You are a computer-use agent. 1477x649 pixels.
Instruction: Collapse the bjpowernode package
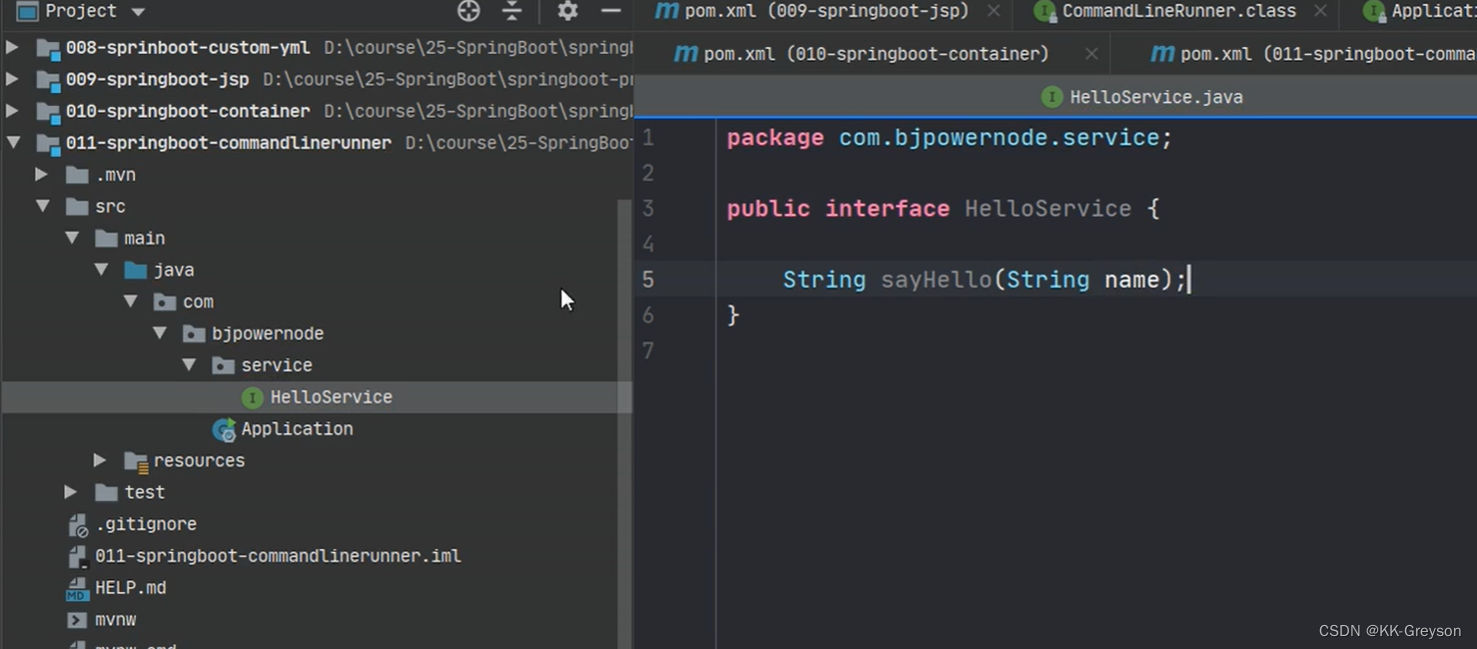[160, 334]
